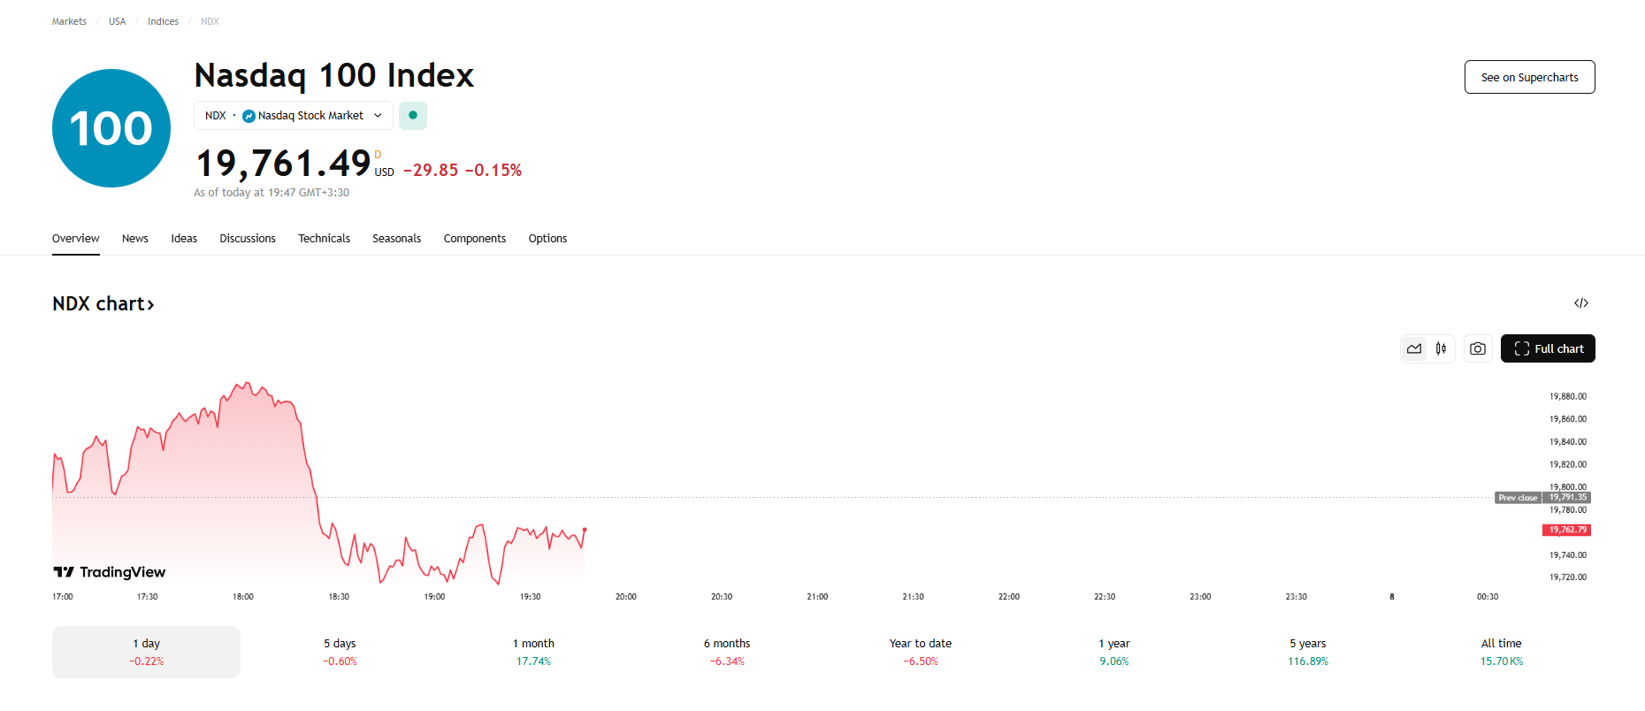Click the 19,880.00 price axis label
This screenshot has height=711, width=1645.
[x=1568, y=396]
